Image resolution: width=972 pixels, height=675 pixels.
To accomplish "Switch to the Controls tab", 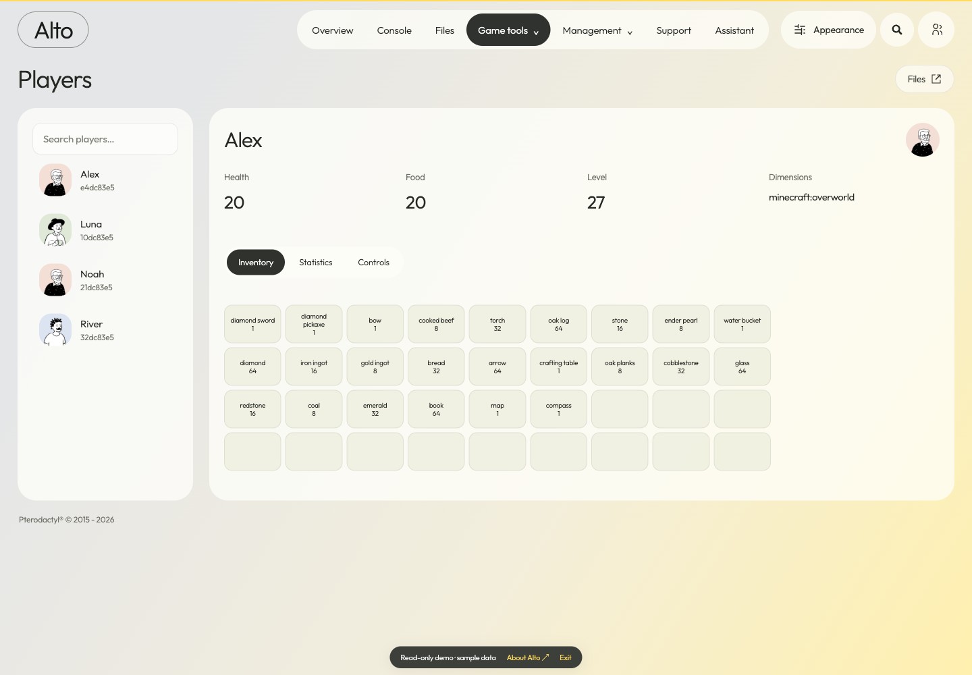I will pos(374,263).
